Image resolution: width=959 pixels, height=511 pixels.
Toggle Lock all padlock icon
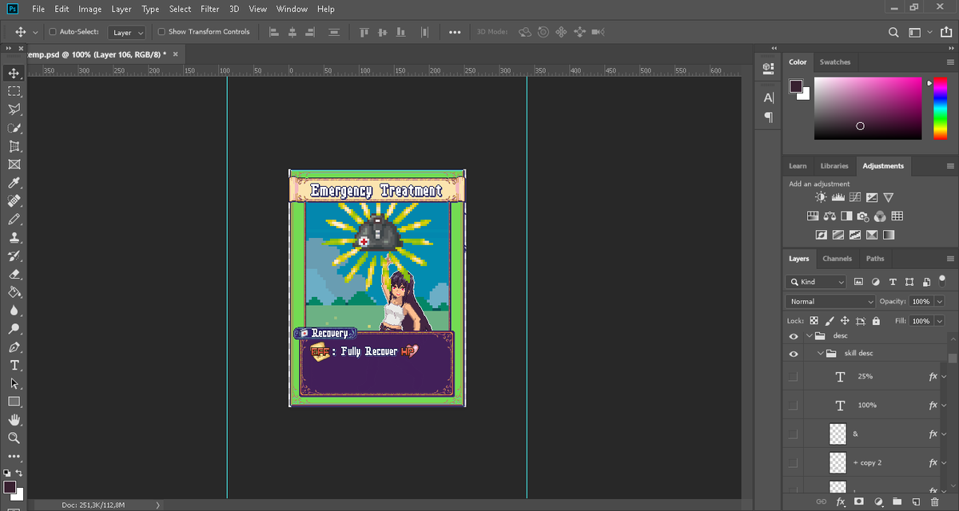(876, 320)
